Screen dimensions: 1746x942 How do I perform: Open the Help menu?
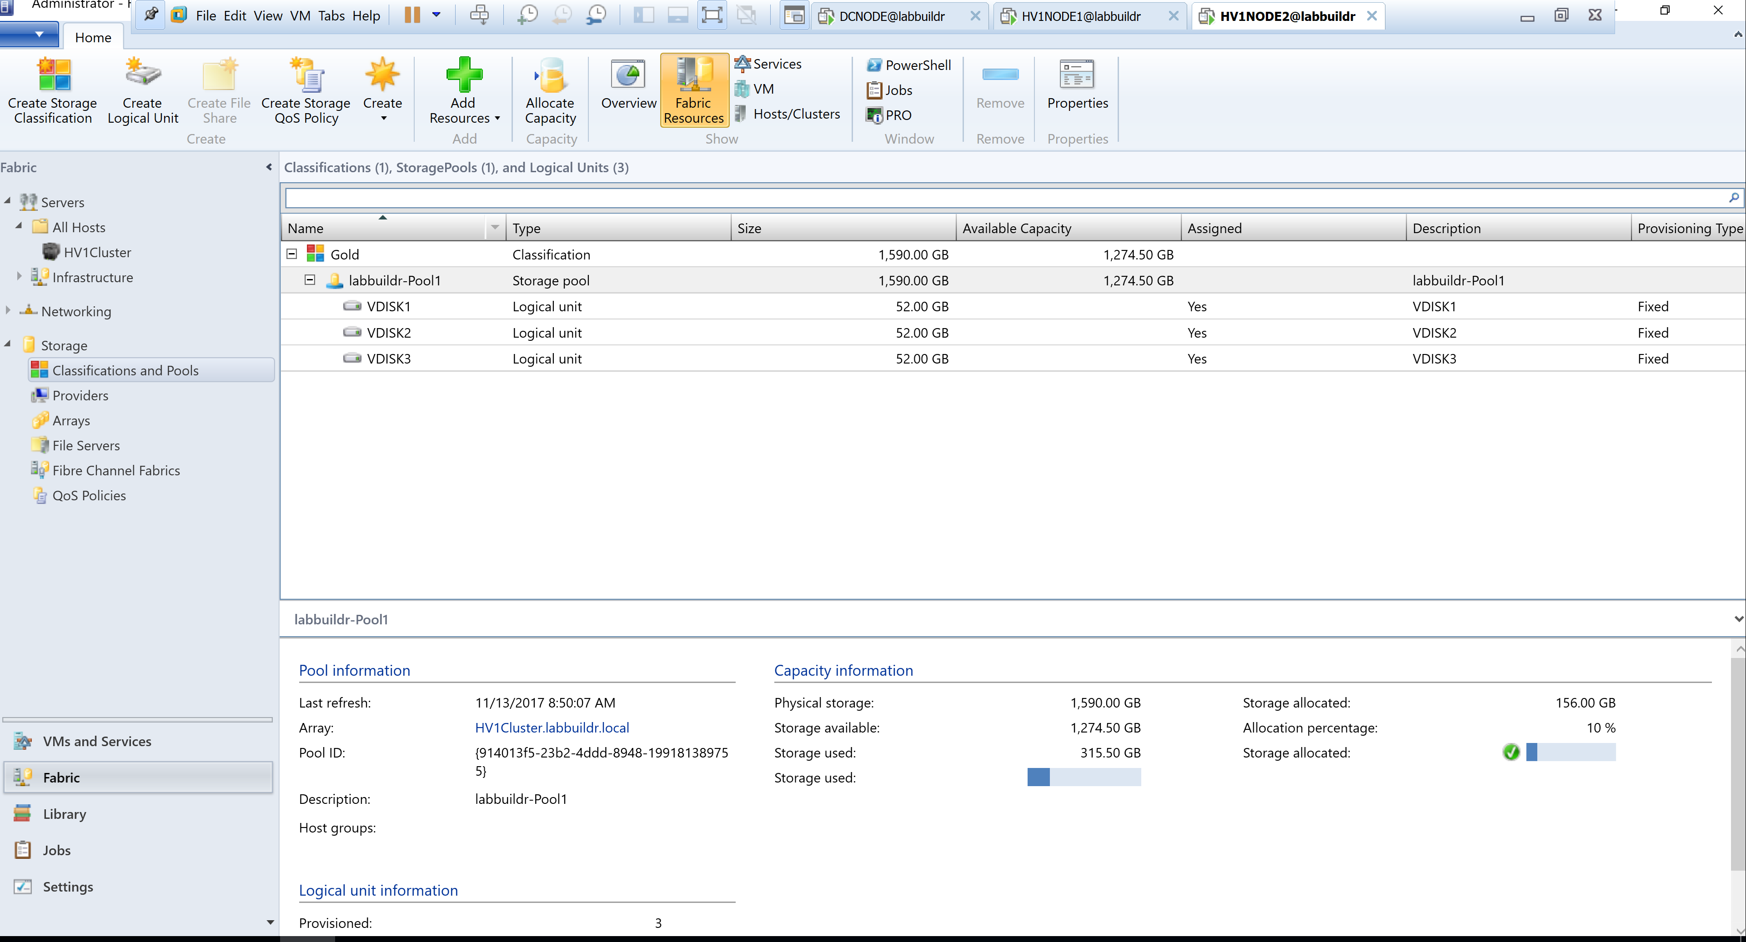pyautogui.click(x=366, y=15)
